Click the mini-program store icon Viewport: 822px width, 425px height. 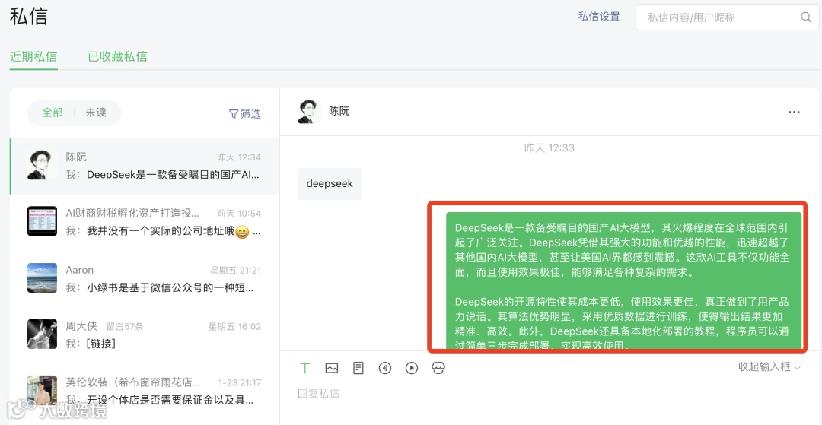[438, 368]
